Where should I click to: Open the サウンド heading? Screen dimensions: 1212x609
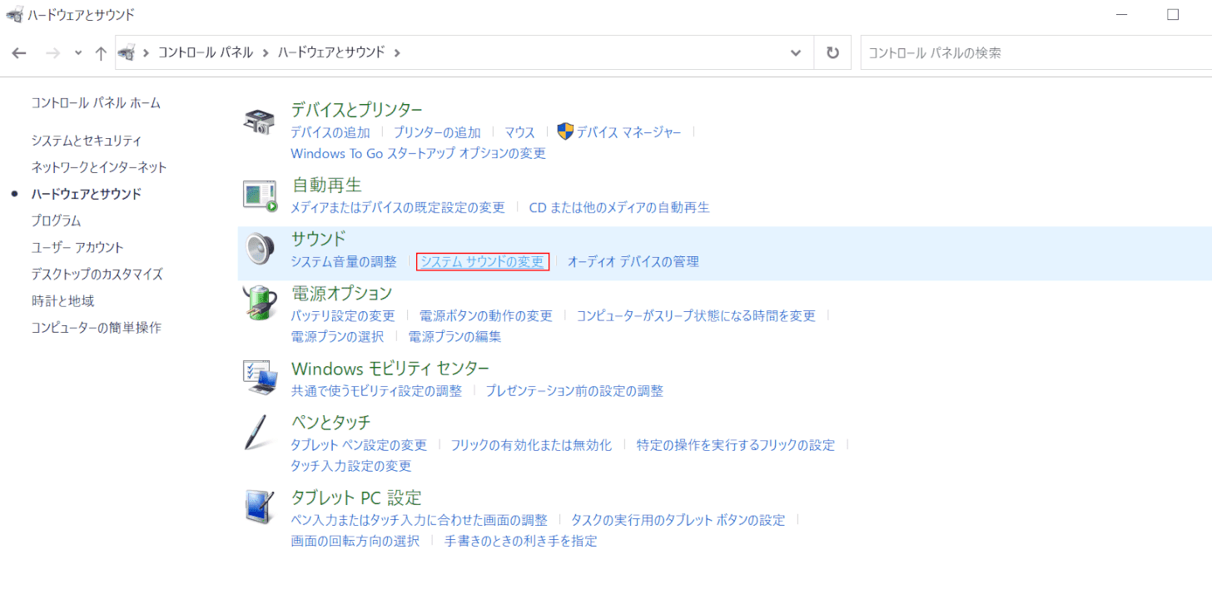tap(318, 239)
